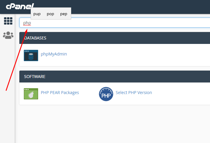Choose the "pup" spelling suggestion
210x143 pixels.
coord(37,14)
